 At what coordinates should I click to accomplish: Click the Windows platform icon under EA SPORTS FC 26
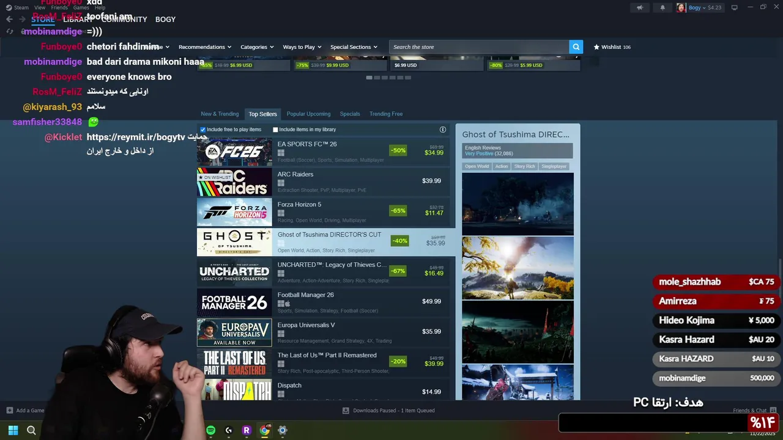[281, 153]
